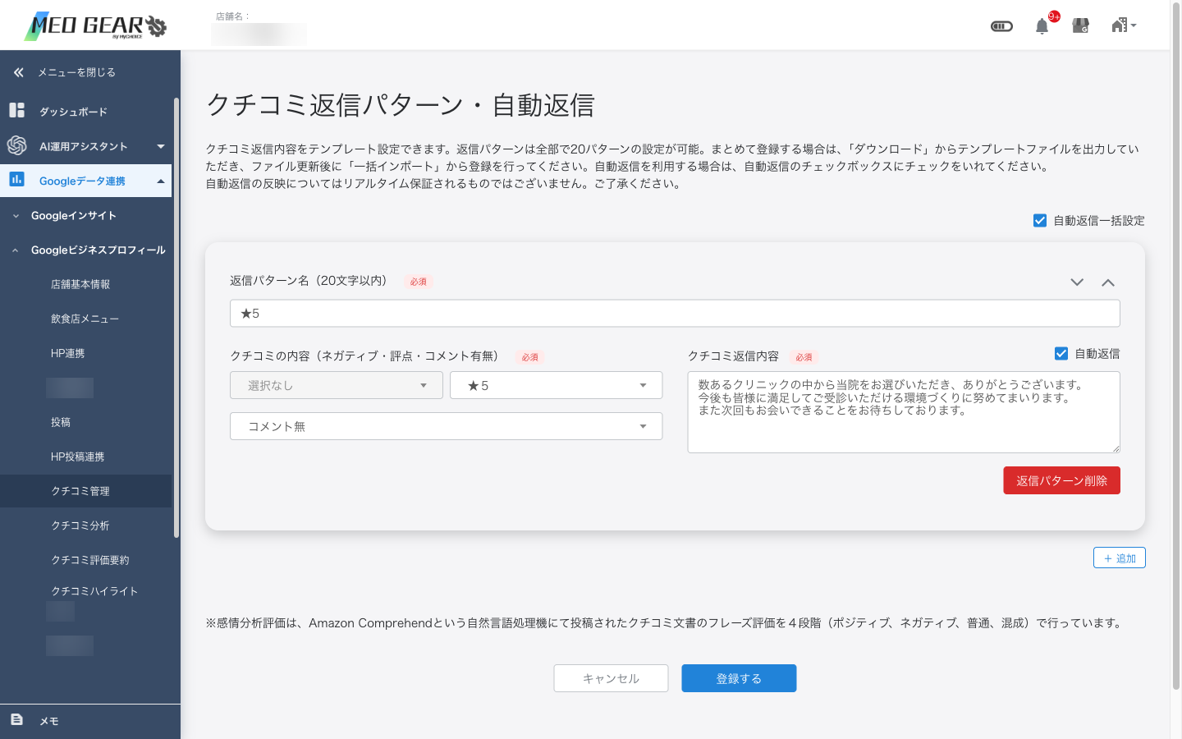The height and width of the screenshot is (739, 1182).
Task: Click 返信パターン削除 red button
Action: (x=1061, y=480)
